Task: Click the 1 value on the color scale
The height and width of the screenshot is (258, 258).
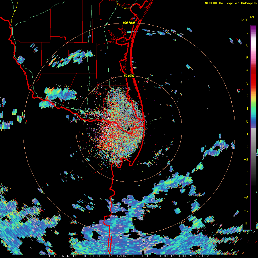Action: point(247,109)
